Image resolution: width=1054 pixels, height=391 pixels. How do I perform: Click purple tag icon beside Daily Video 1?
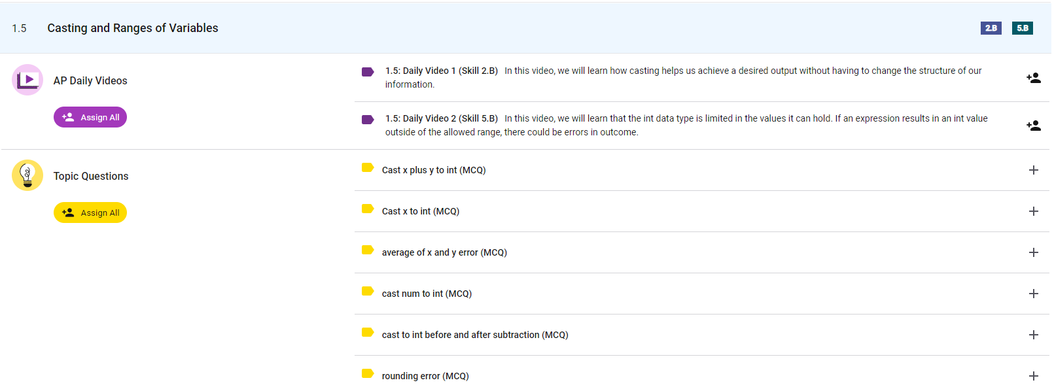click(x=368, y=72)
